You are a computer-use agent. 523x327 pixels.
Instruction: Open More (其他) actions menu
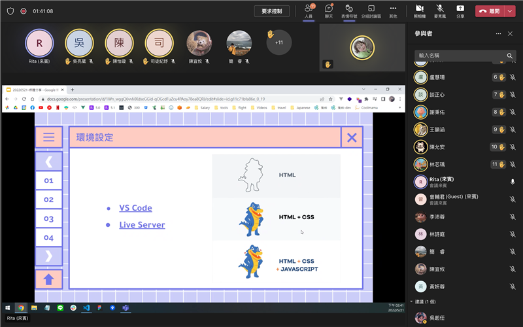point(393,10)
